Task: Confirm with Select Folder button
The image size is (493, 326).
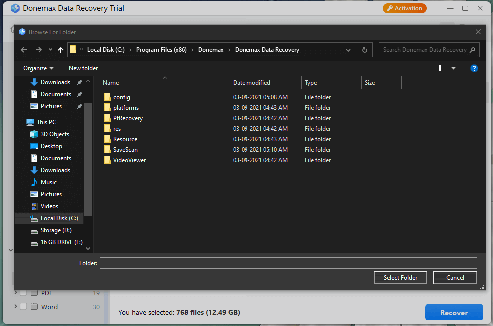Action: (x=400, y=278)
